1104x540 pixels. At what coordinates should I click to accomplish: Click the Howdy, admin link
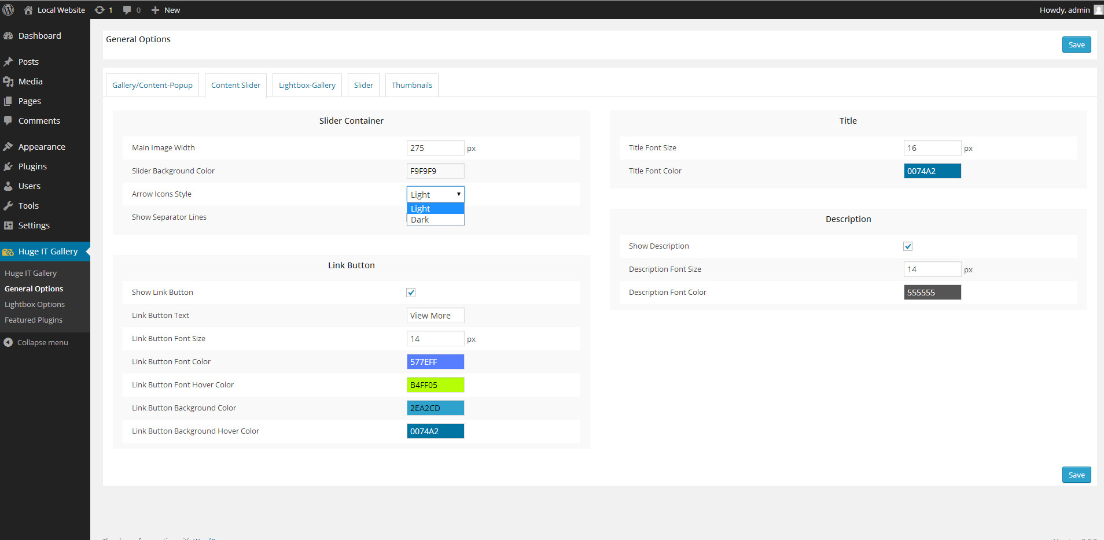[1065, 10]
